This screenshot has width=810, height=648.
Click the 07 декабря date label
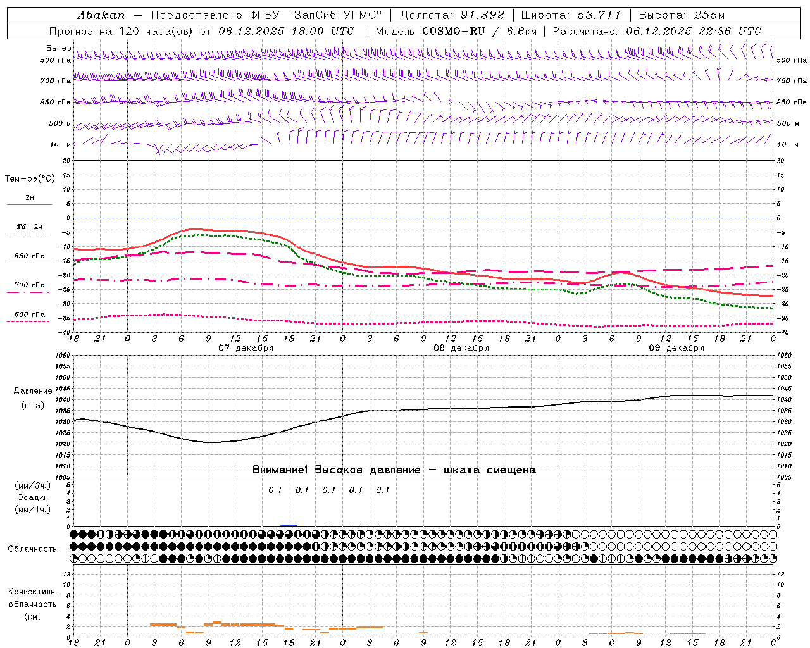tap(246, 348)
